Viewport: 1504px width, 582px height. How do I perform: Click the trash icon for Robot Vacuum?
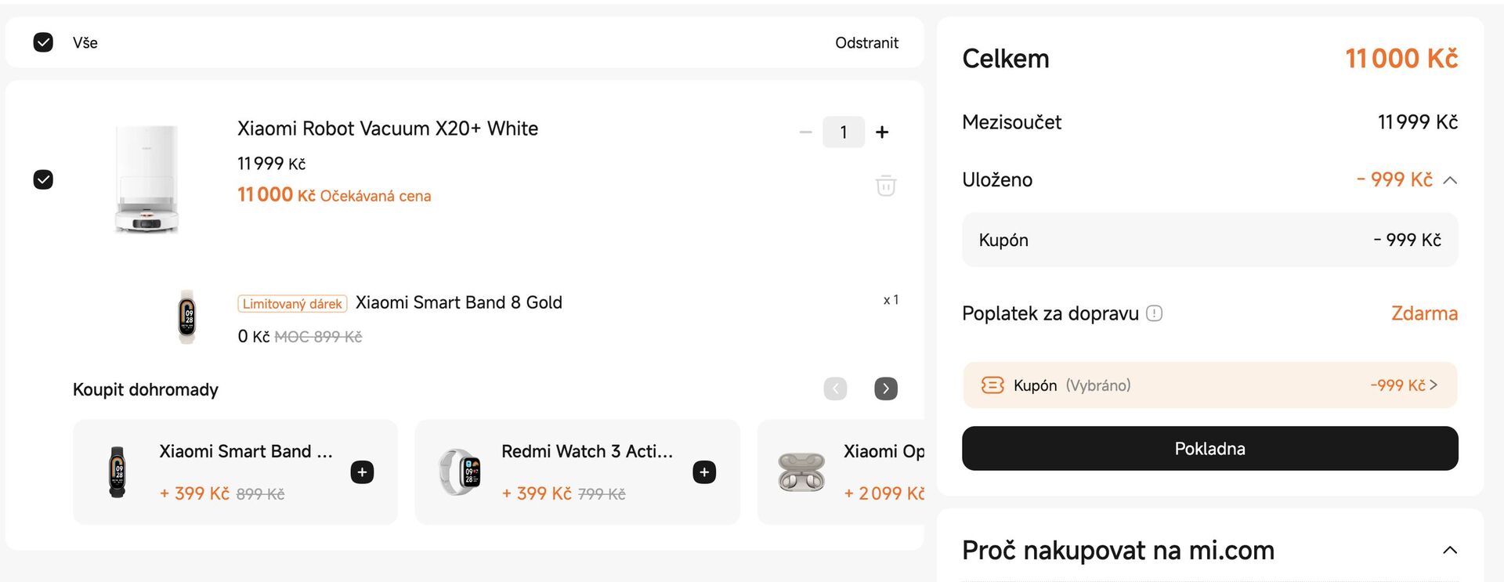pyautogui.click(x=885, y=186)
